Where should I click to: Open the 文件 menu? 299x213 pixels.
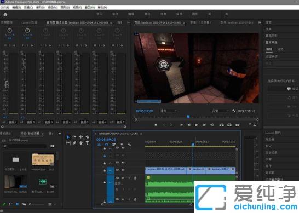(x=5, y=7)
